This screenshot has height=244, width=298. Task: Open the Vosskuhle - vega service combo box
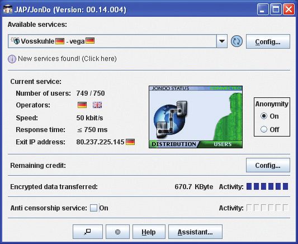(117, 41)
